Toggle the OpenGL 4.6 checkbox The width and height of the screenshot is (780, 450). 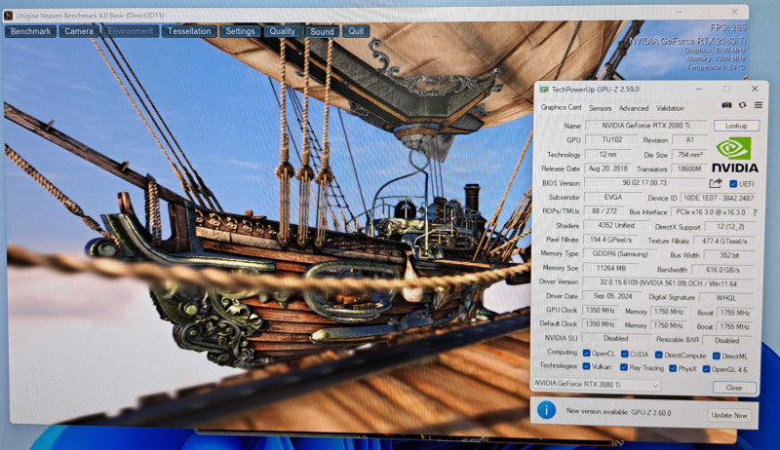tap(706, 369)
